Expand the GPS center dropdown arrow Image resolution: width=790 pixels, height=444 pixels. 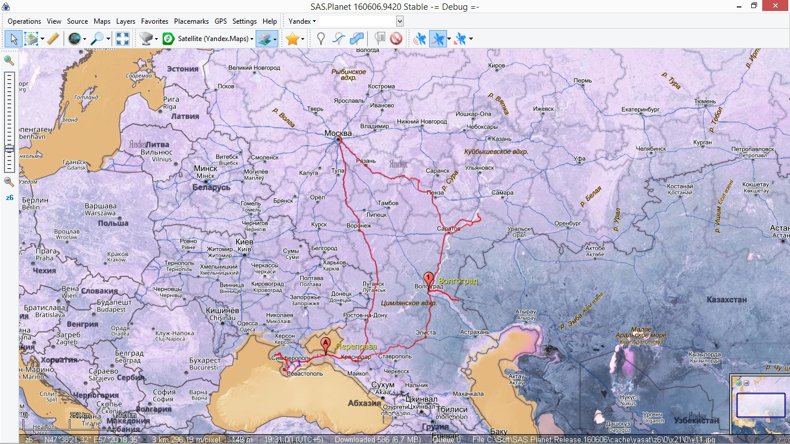(471, 39)
